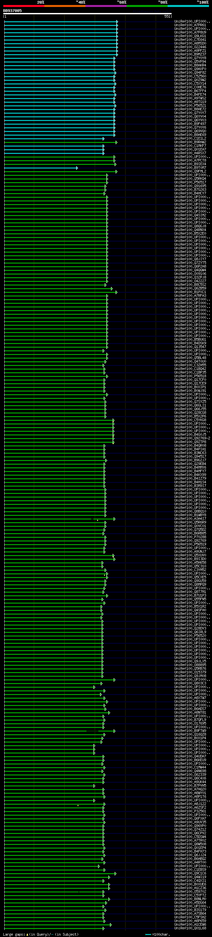This screenshot has width=212, height=937.
Task: Click the UniRef100_P56519 label
Action: [190, 544]
